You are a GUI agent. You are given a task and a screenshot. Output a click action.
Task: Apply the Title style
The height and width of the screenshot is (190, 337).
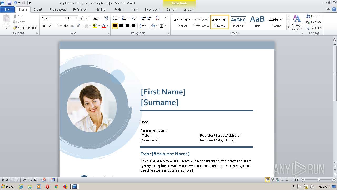click(x=257, y=22)
